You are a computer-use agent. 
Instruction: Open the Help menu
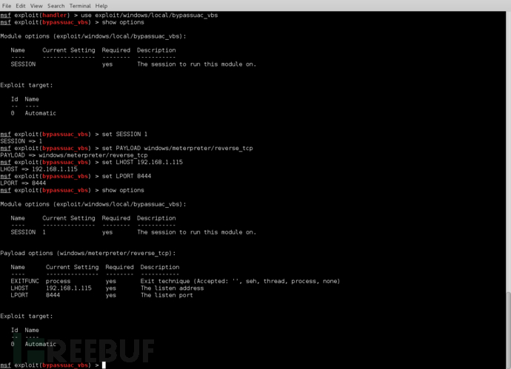coord(101,6)
